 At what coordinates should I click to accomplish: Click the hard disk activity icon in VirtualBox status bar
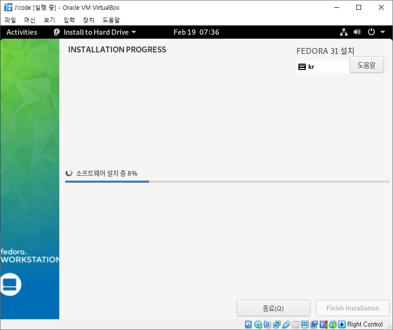(x=248, y=325)
